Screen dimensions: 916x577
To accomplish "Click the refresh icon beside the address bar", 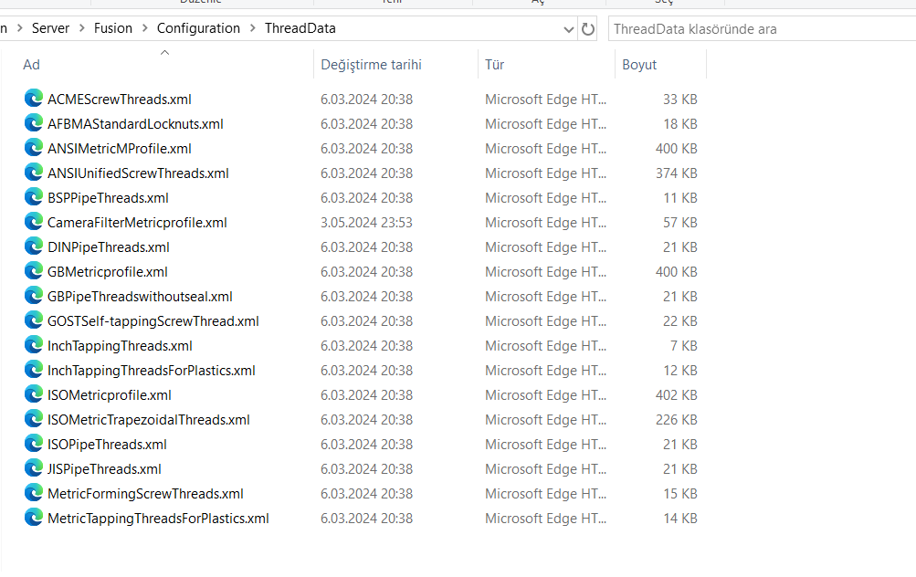I will [588, 28].
